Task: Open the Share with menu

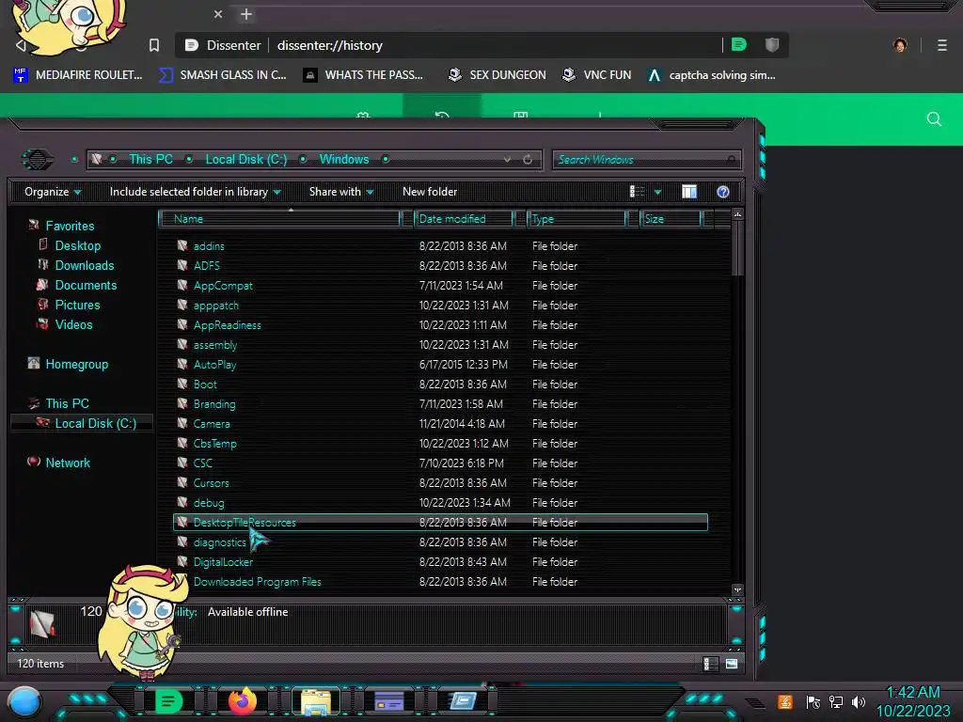Action: [x=341, y=192]
